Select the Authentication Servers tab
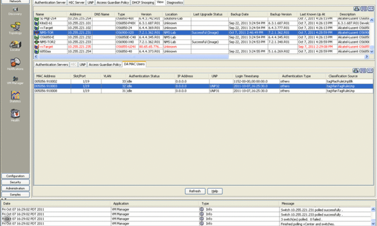Image resolution: width=377 pixels, height=226 pixels. (x=52, y=64)
